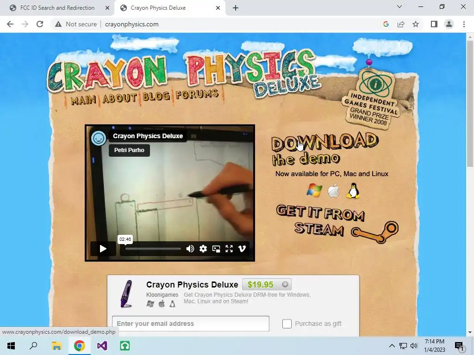Choose the Linux penguin download icon
The height and width of the screenshot is (355, 474).
tap(353, 191)
